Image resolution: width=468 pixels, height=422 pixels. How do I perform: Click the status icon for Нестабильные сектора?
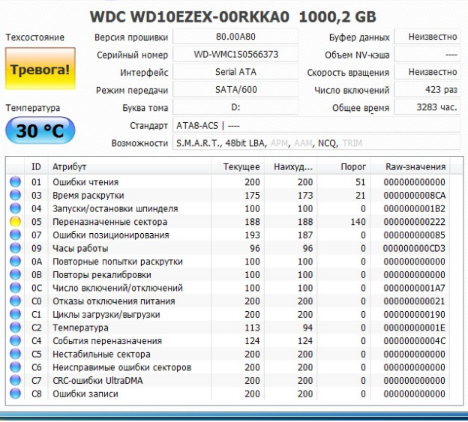(15, 354)
